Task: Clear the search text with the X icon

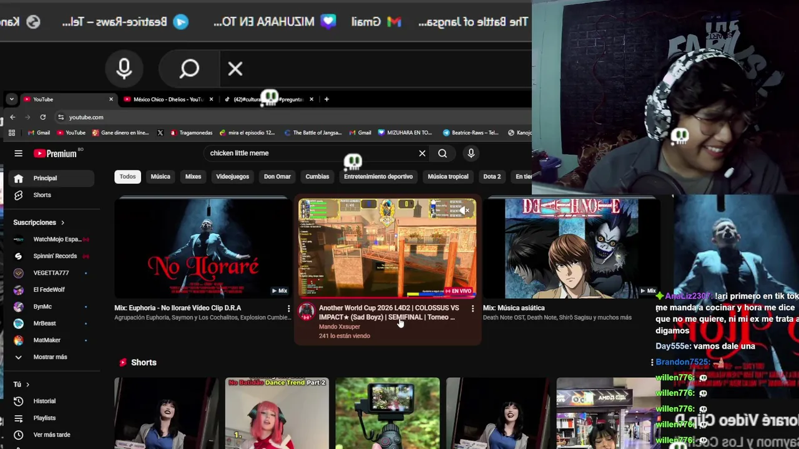Action: (x=422, y=153)
